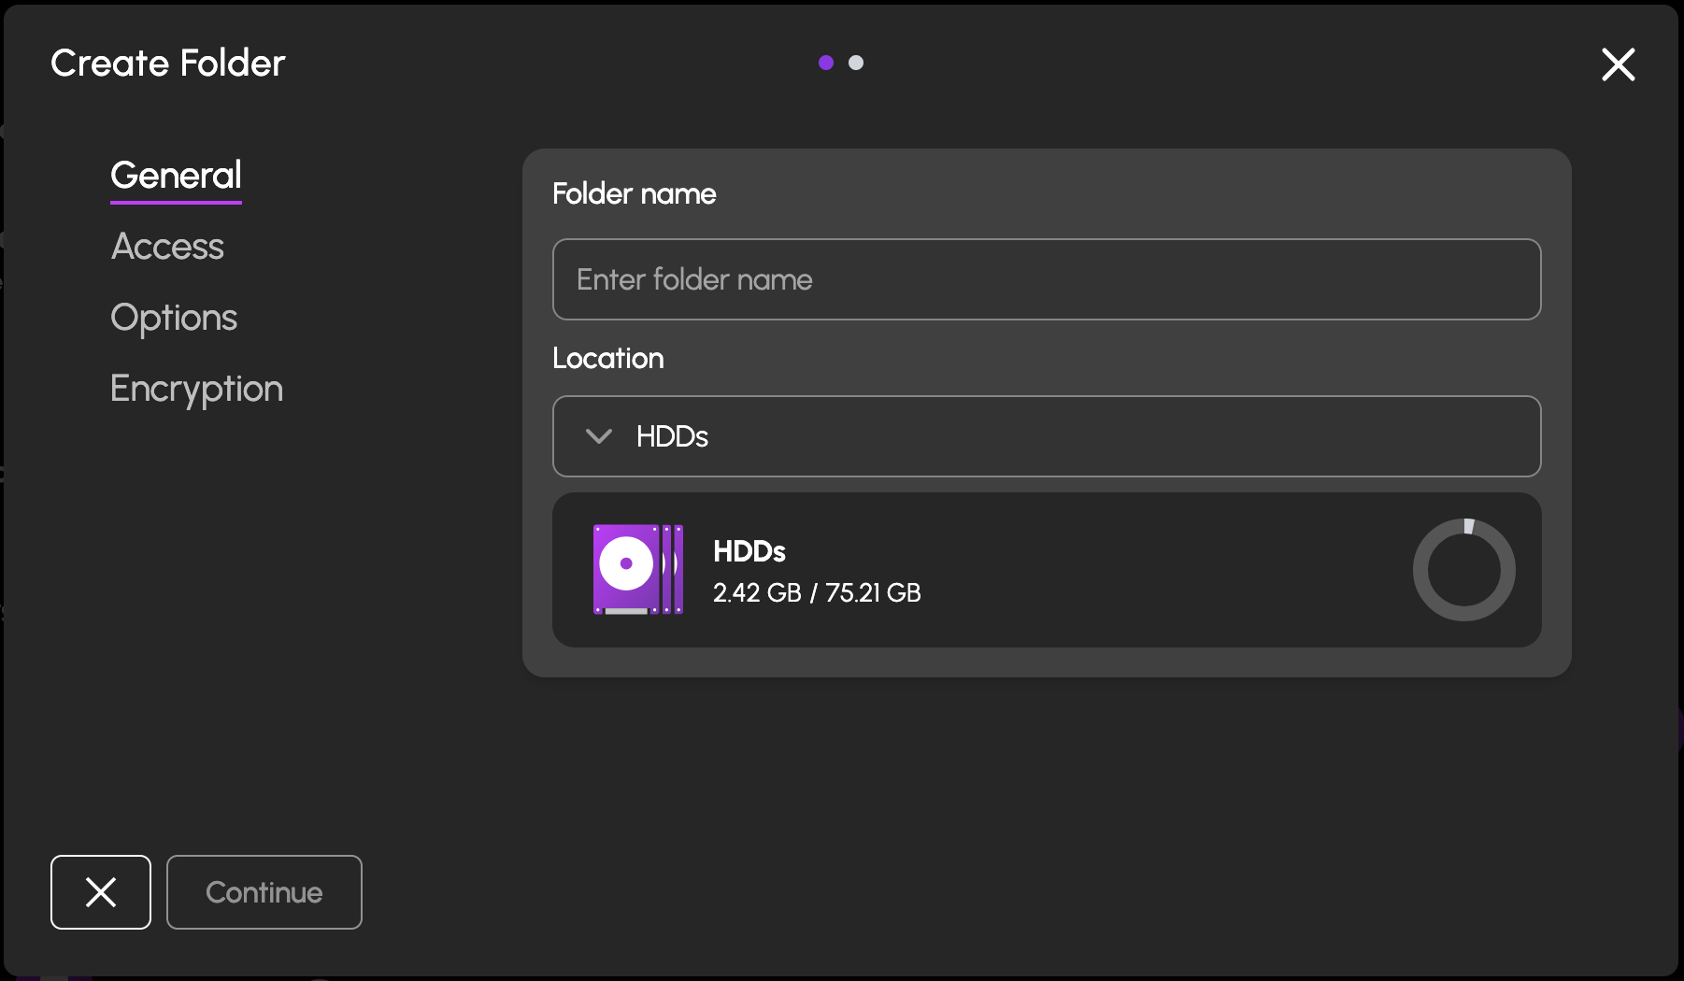This screenshot has height=981, width=1684.
Task: Click the chevron arrow in Location field
Action: 598,436
